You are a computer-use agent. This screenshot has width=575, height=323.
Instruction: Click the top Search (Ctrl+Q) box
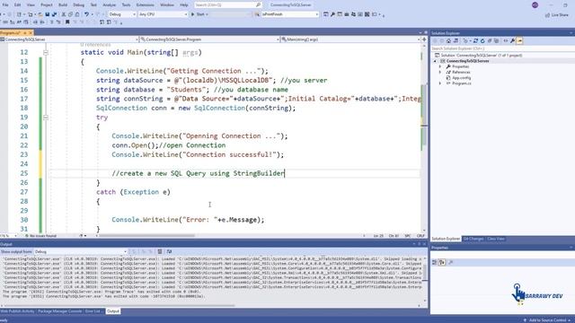coord(227,4)
